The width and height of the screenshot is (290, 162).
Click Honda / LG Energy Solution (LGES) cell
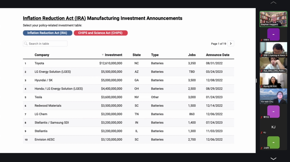pos(59,89)
